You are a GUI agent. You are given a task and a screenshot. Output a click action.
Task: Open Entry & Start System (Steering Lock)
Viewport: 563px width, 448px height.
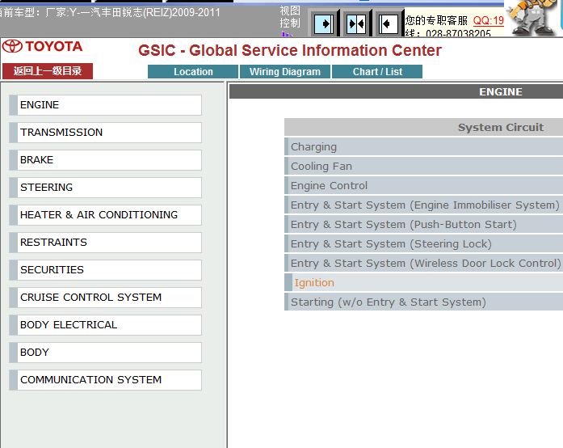[x=424, y=243]
